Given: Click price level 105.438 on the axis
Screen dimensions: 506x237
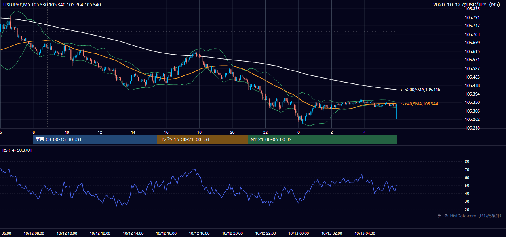Looking at the screenshot, I should click(472, 85).
